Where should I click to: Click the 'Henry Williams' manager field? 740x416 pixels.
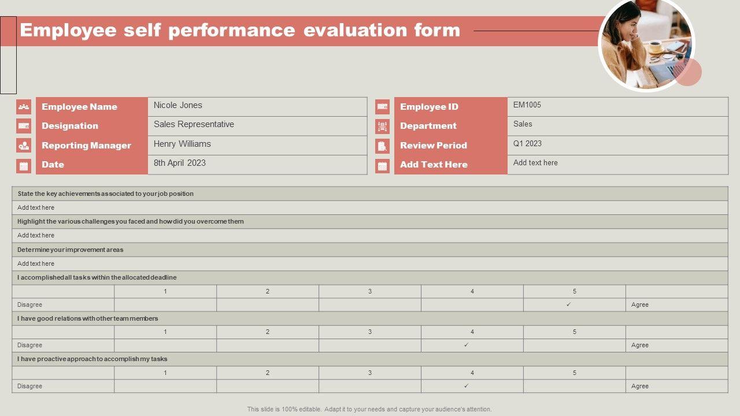(x=257, y=145)
